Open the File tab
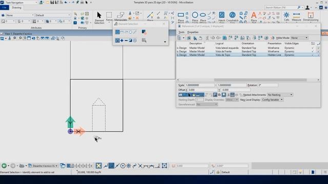328x184 pixels. click(5, 8)
